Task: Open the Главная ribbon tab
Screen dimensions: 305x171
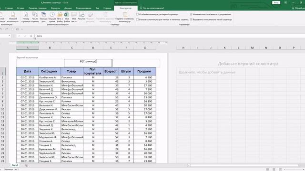Action: 9,8
